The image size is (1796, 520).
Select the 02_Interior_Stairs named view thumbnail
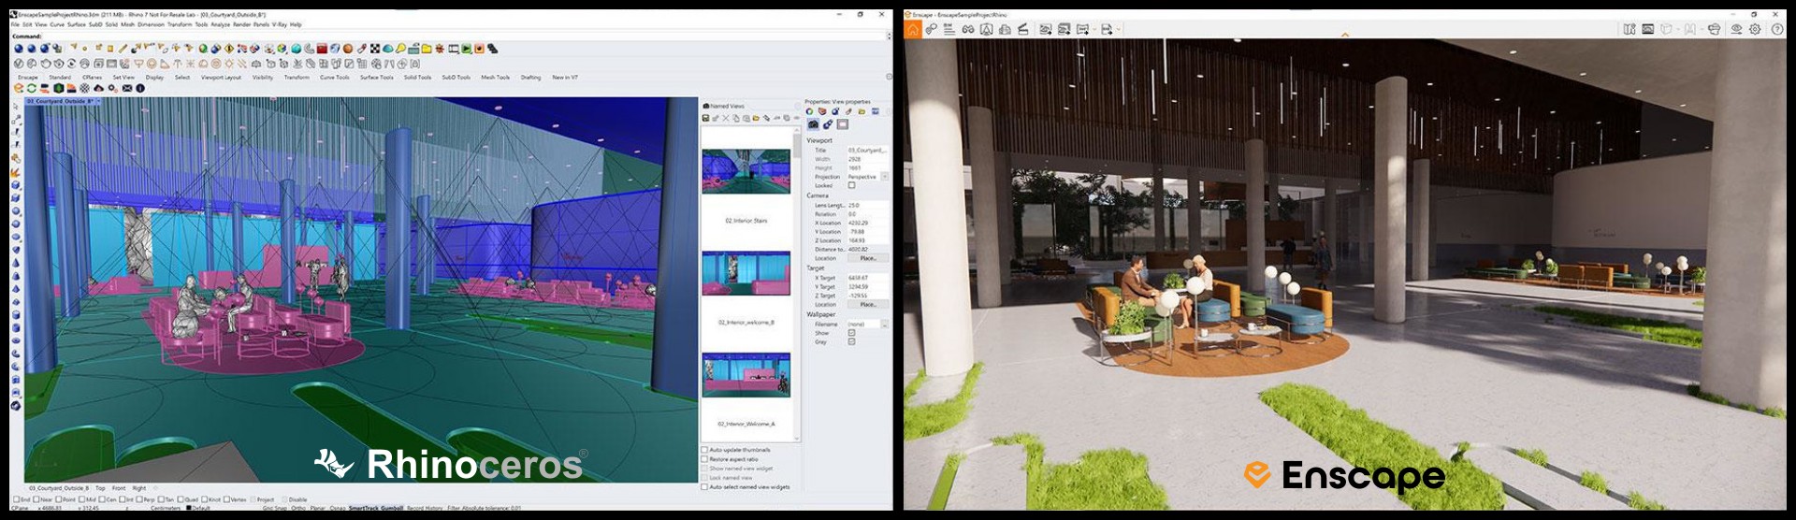[x=746, y=171]
